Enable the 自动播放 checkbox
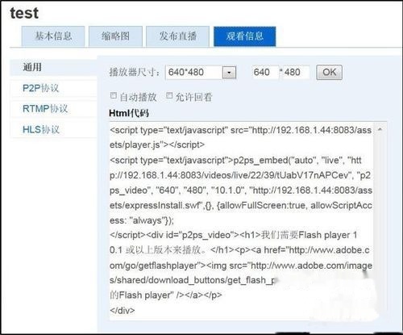Viewport: 403px width, 335px height. click(x=114, y=95)
